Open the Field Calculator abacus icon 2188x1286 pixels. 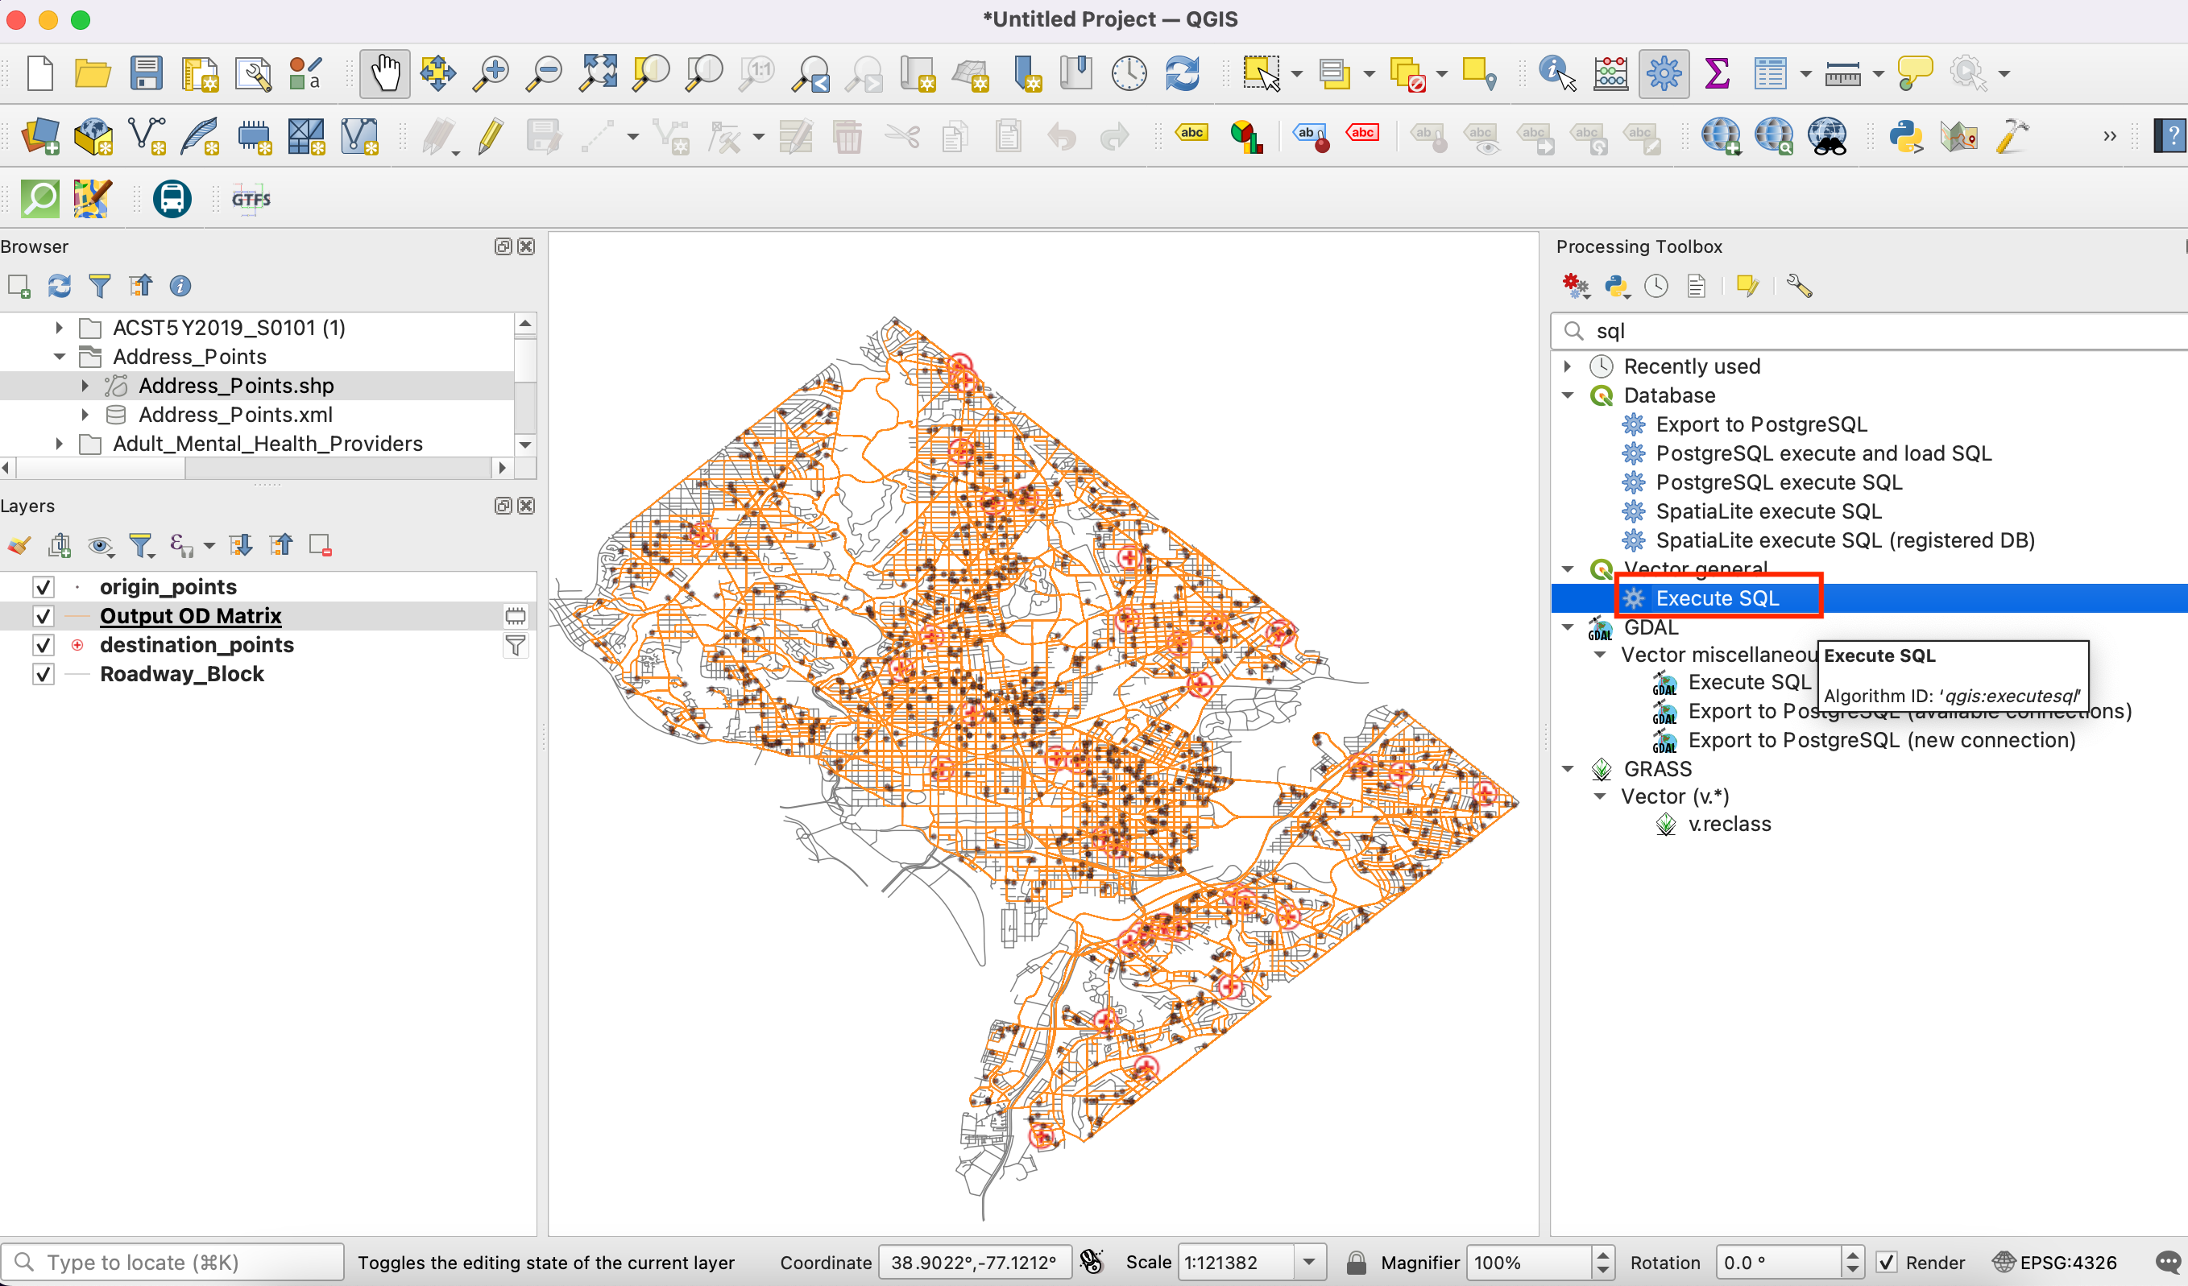coord(1610,74)
